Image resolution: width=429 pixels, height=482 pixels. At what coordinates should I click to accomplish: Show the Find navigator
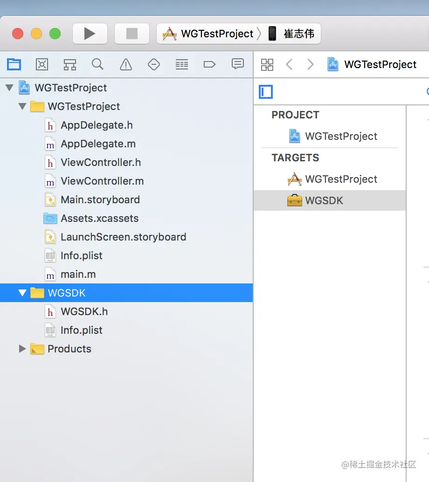(98, 64)
